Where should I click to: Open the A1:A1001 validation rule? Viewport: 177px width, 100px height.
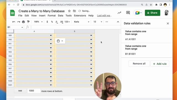(x=147, y=36)
